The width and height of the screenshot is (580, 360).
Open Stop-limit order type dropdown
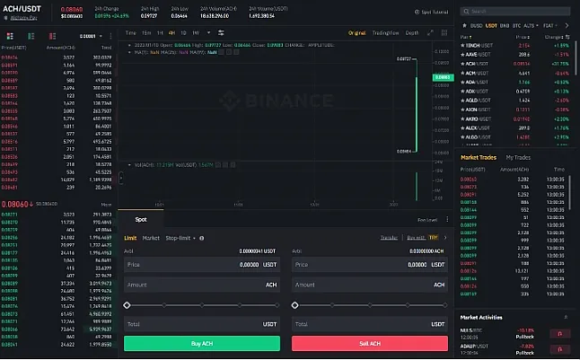tap(180, 238)
